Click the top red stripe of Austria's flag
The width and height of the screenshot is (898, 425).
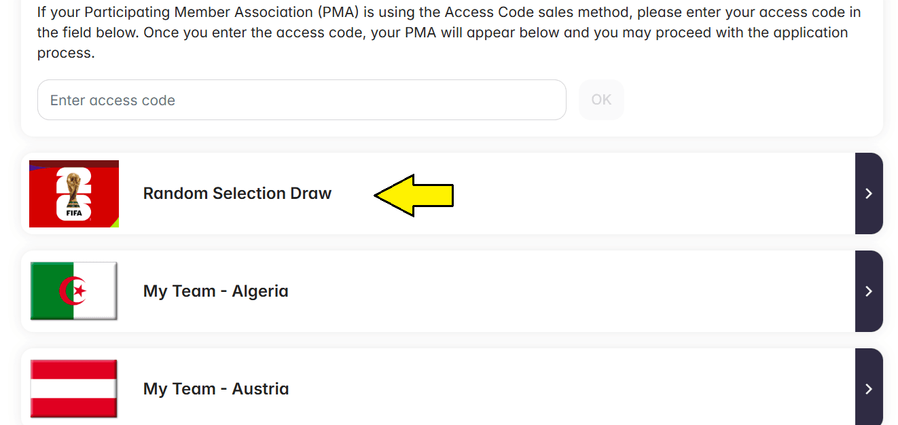pyautogui.click(x=74, y=369)
